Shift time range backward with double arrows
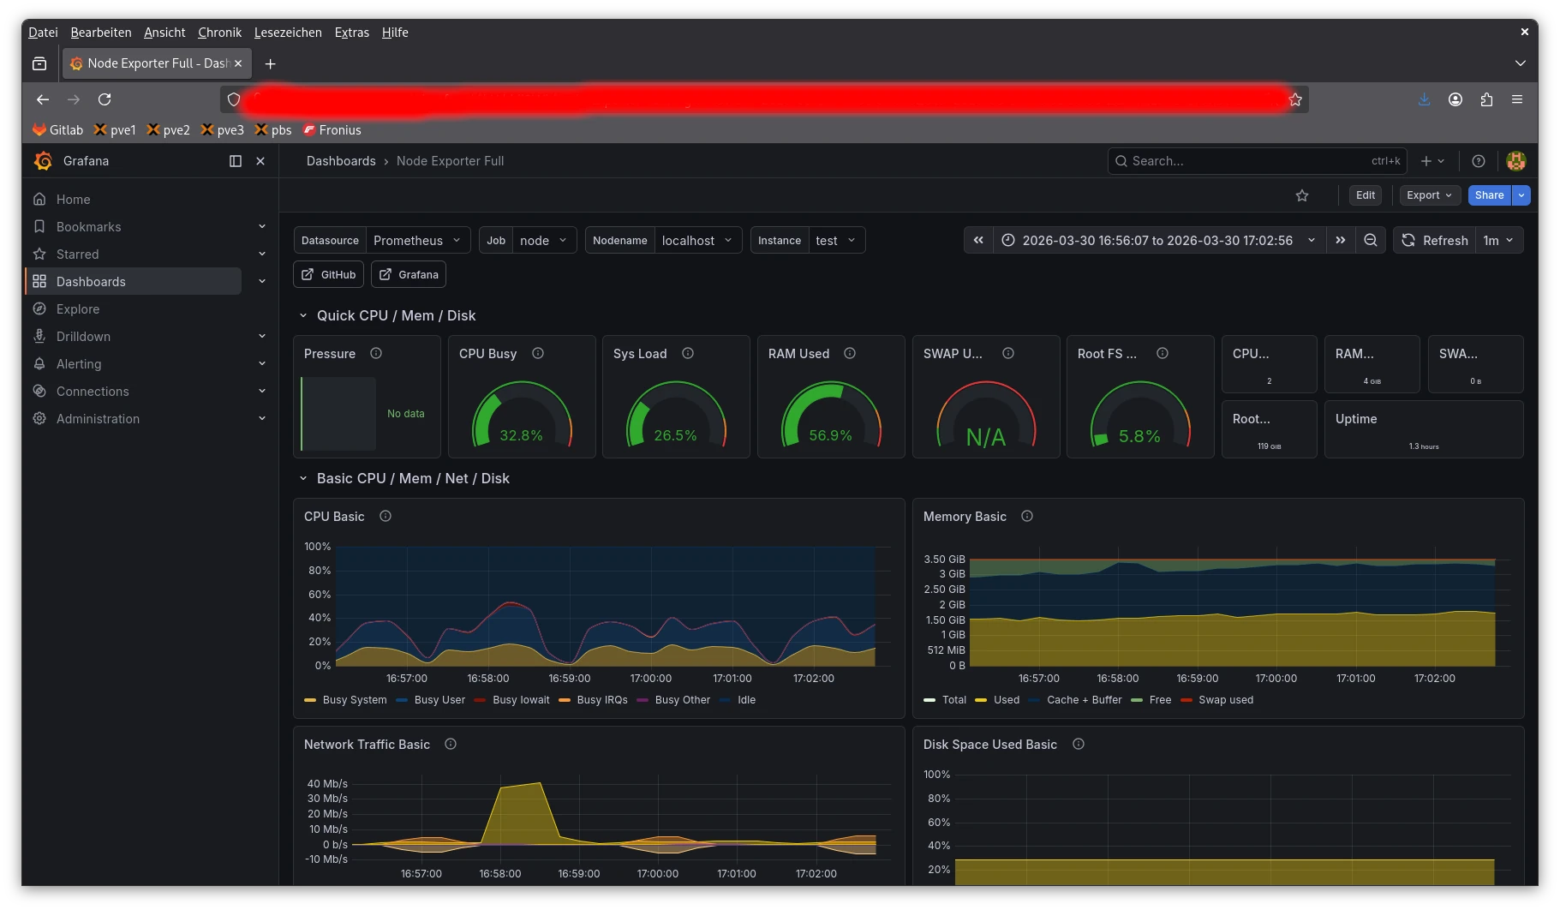Screen dimensions: 1560x910 coord(978,241)
